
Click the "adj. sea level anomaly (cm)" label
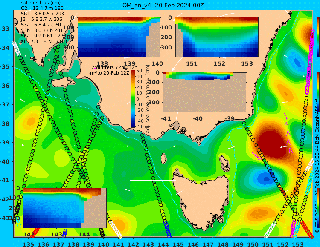point(148,99)
